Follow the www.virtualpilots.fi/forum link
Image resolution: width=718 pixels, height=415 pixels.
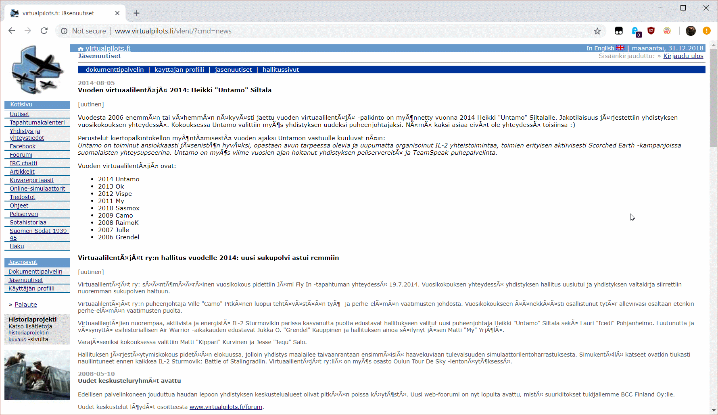coord(226,407)
